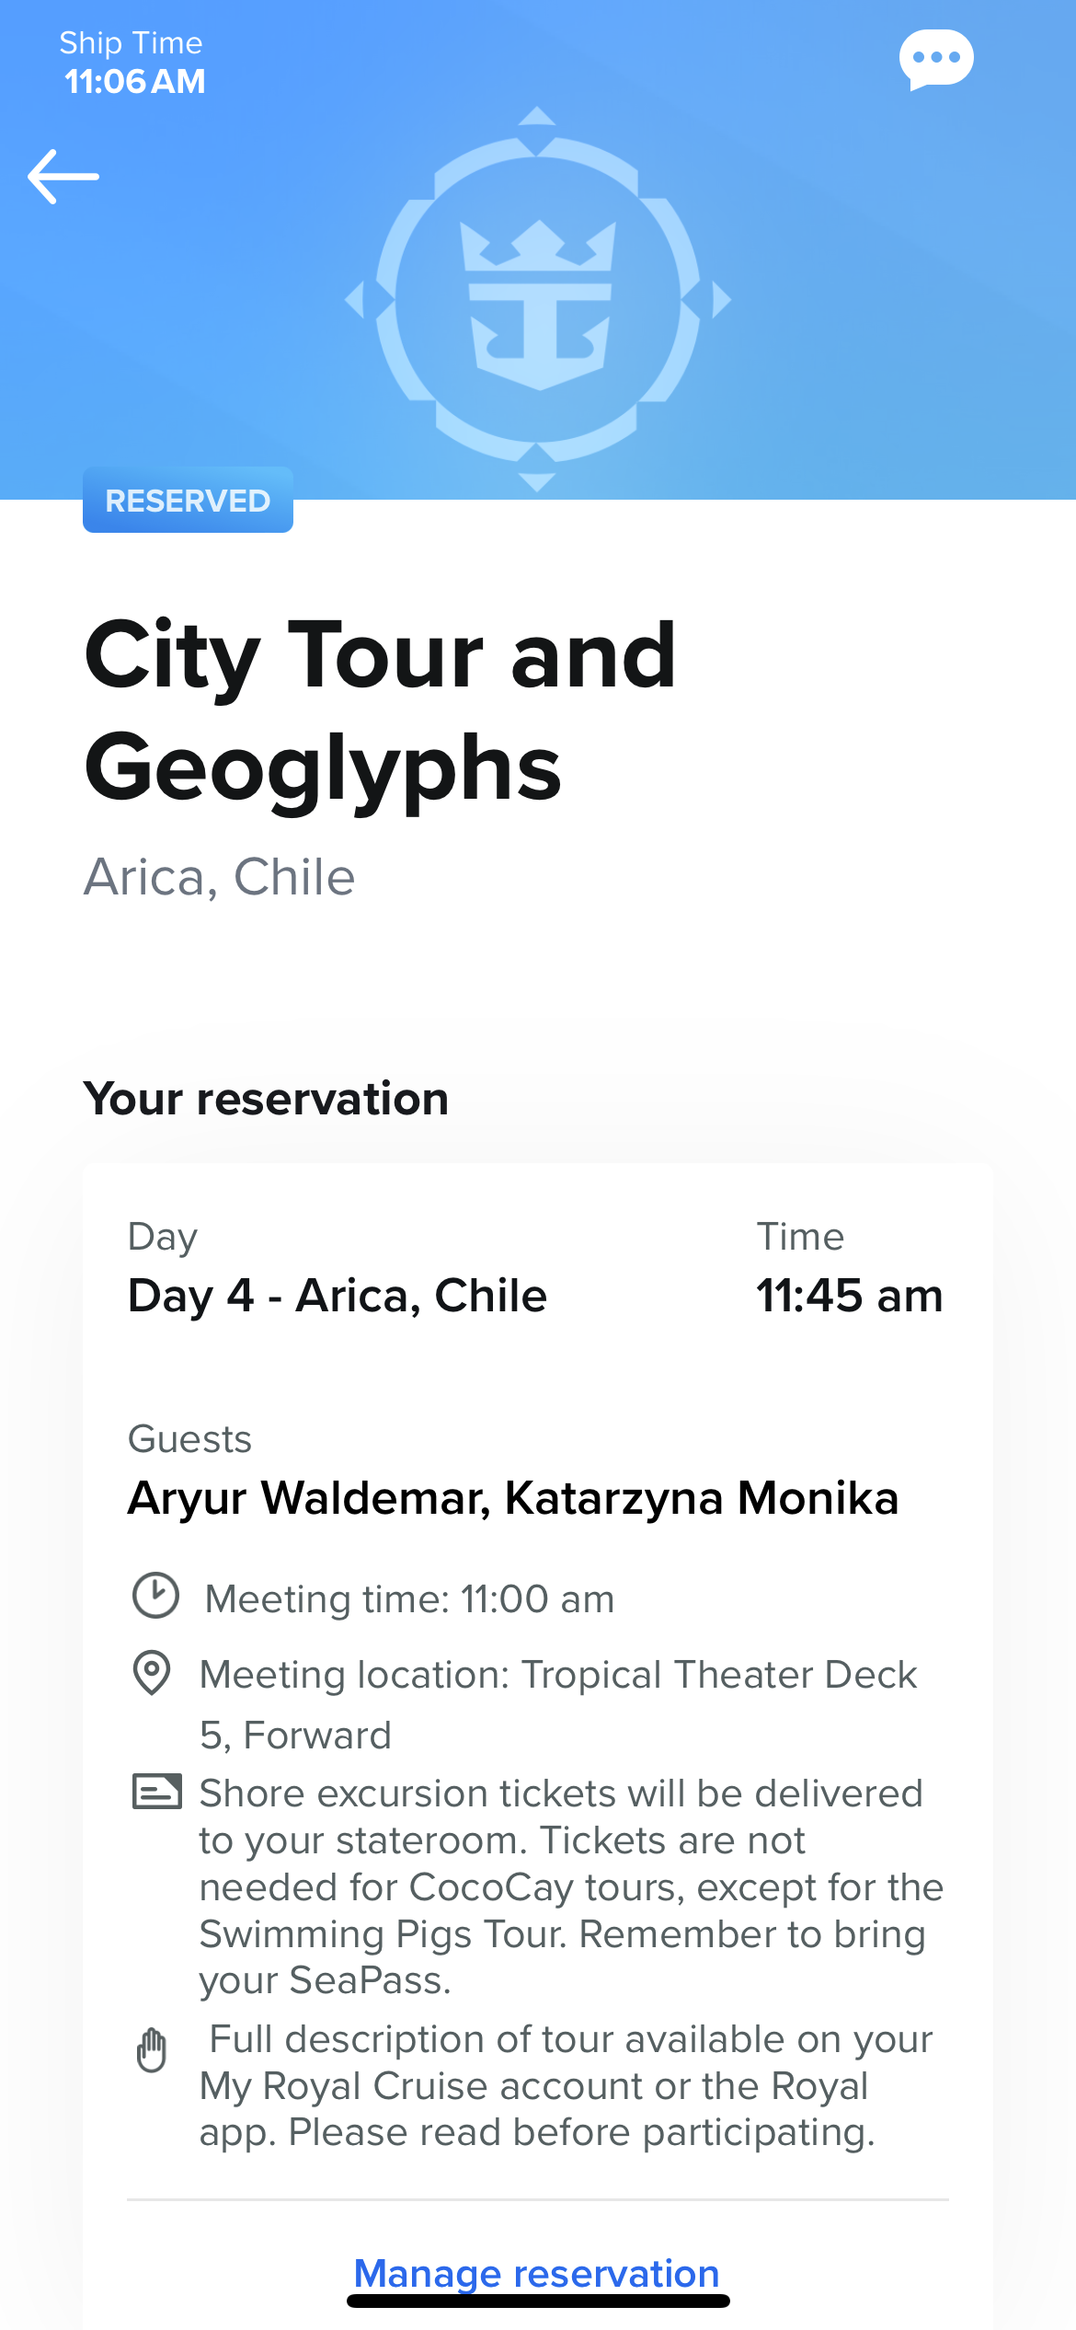Image resolution: width=1076 pixels, height=2330 pixels.
Task: Tap the Day 4 - Arica, Chile value
Action: pos(338,1296)
